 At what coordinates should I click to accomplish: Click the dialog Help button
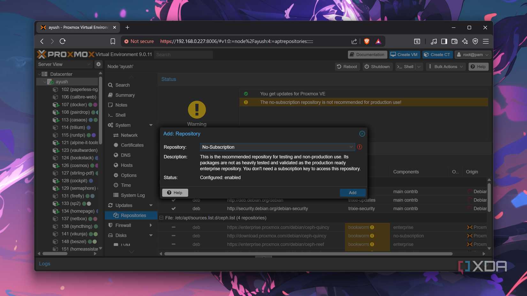pyautogui.click(x=175, y=193)
